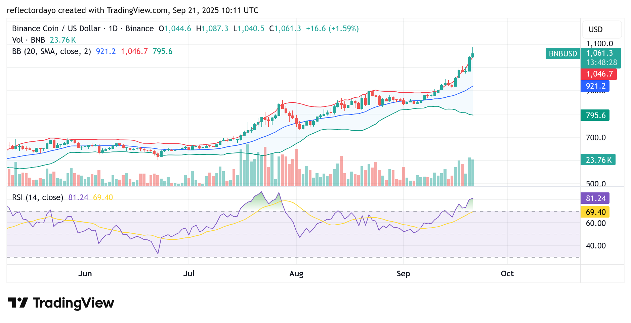Click the change value +16.6 (+1.59%)

point(332,29)
